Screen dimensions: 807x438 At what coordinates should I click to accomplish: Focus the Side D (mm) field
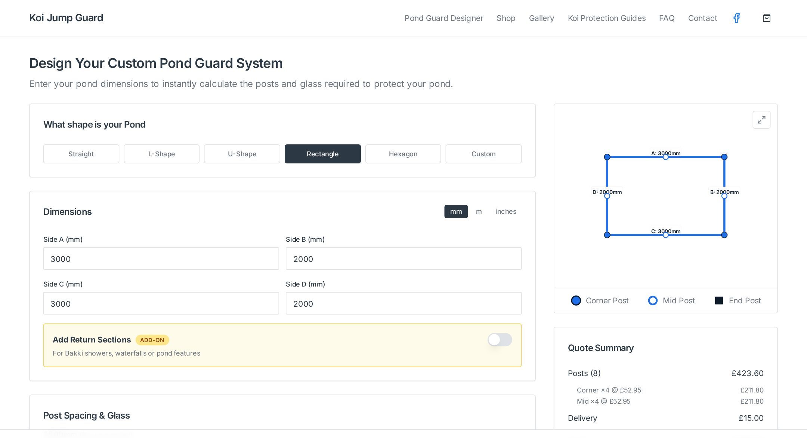(x=403, y=303)
